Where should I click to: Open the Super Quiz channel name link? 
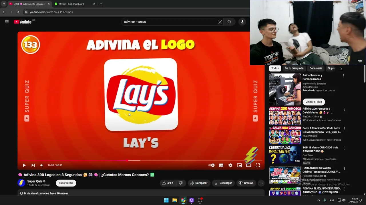[x=35, y=181]
